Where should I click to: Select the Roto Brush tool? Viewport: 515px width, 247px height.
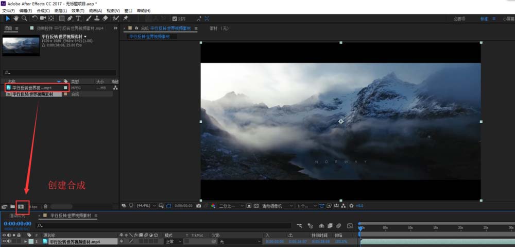pos(115,19)
